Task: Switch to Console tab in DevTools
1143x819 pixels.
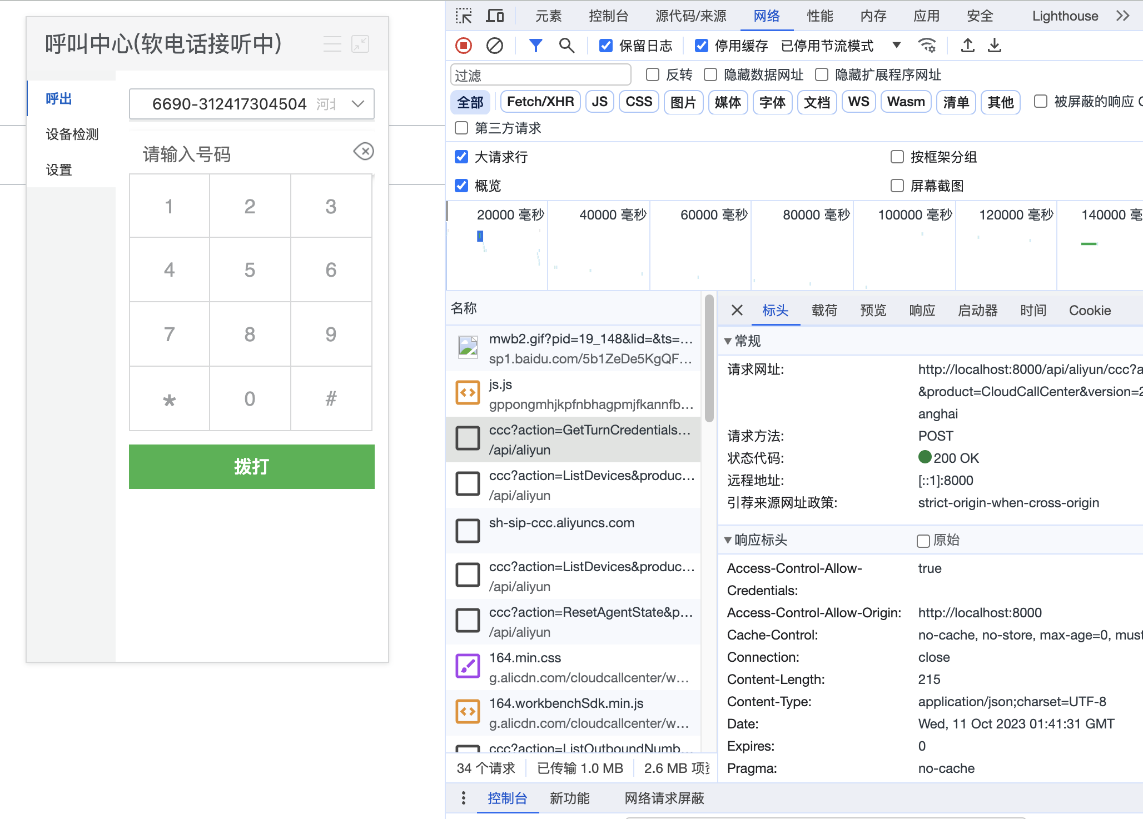Action: point(609,16)
